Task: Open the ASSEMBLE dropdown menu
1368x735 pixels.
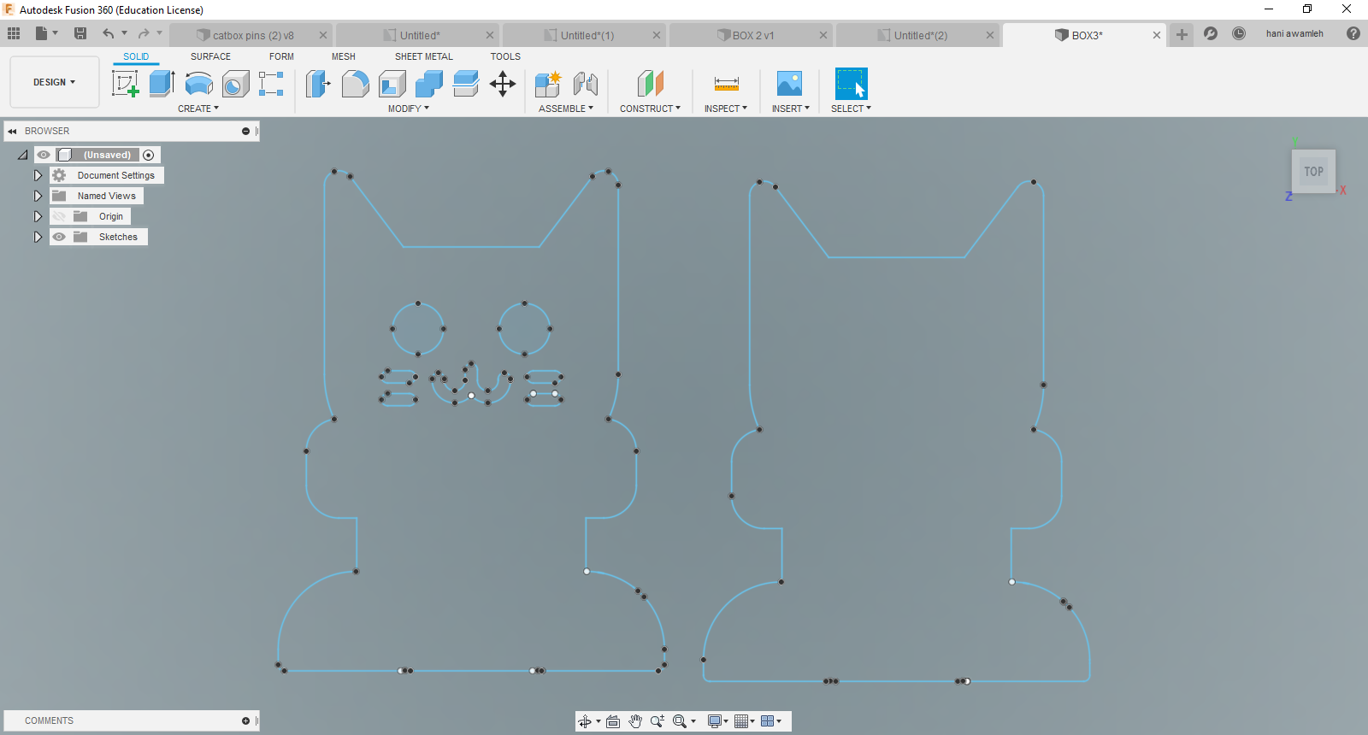Action: click(x=566, y=109)
